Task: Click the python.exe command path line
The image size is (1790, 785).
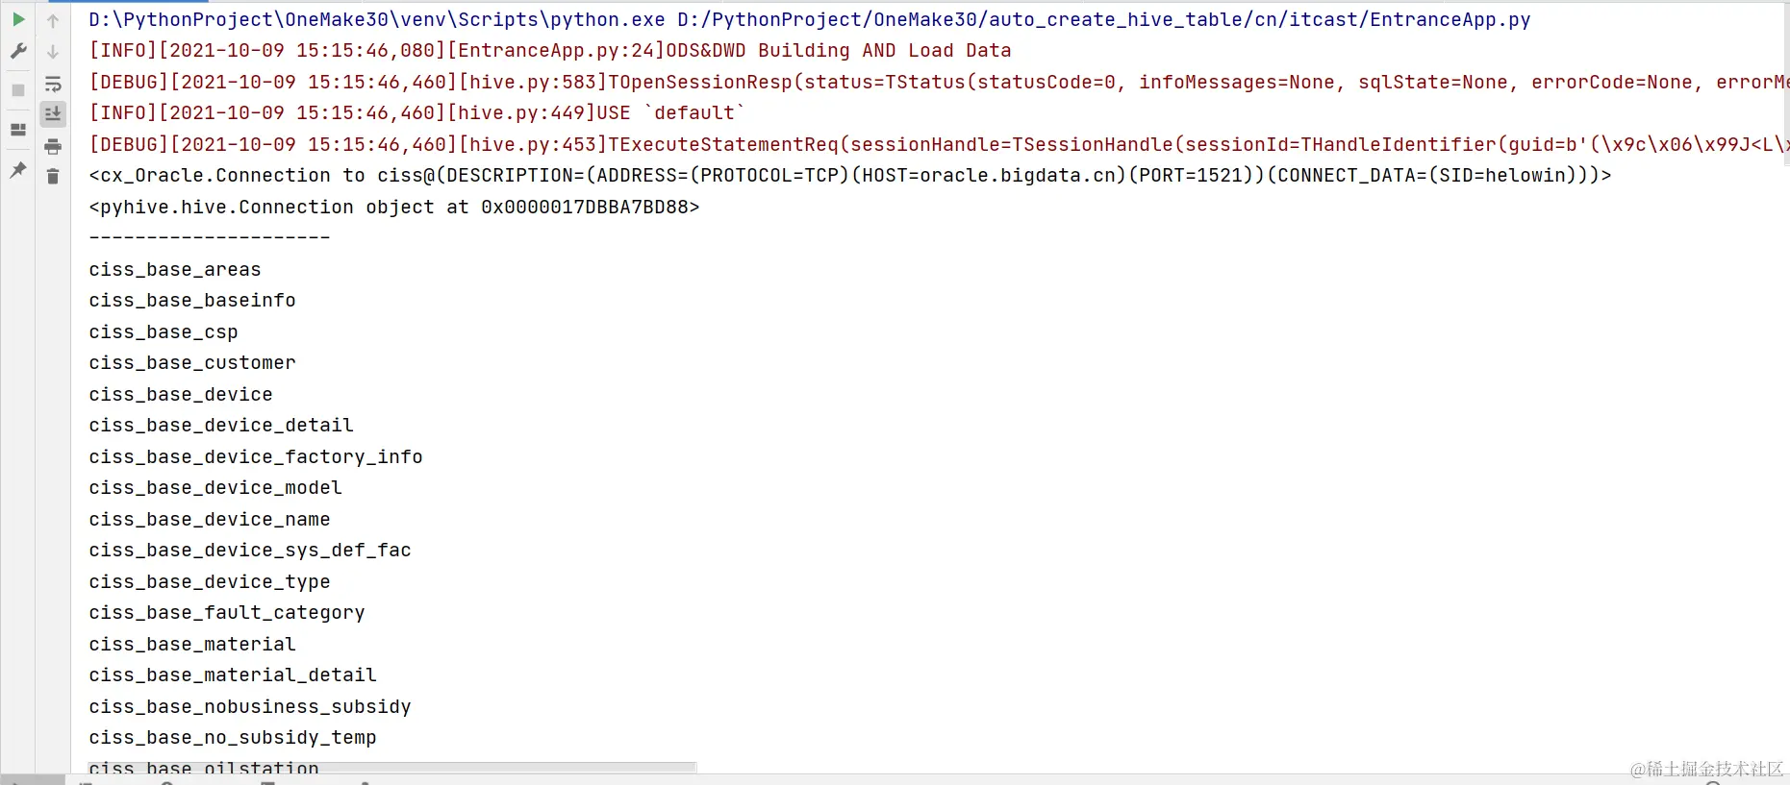Action: click(809, 19)
